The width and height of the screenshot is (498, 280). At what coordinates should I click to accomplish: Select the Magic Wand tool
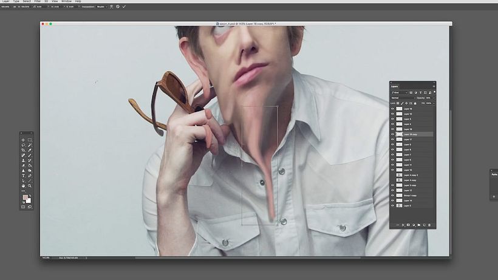pos(30,145)
